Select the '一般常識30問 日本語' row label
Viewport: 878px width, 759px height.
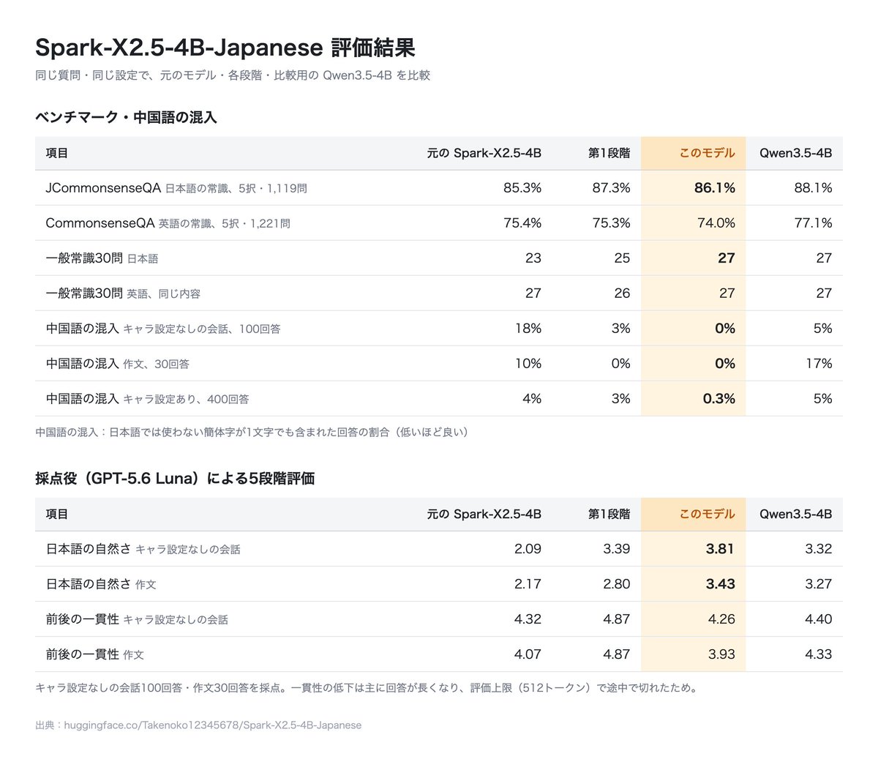coord(102,258)
